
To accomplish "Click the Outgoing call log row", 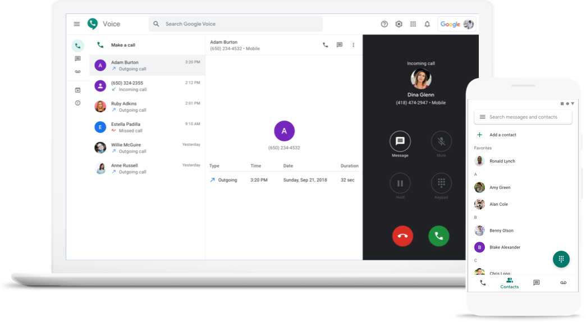I will point(284,180).
